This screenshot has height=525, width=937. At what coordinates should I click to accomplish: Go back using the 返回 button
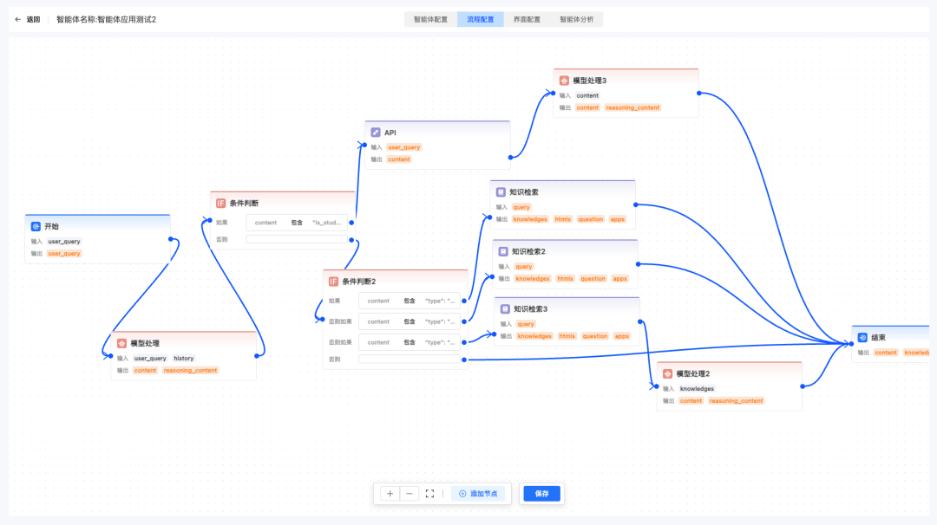28,19
